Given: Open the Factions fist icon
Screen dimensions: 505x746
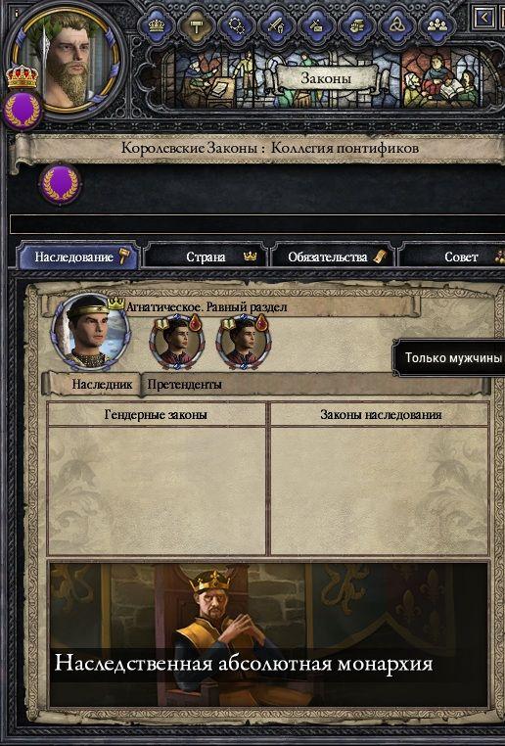Looking at the screenshot, I should 356,25.
